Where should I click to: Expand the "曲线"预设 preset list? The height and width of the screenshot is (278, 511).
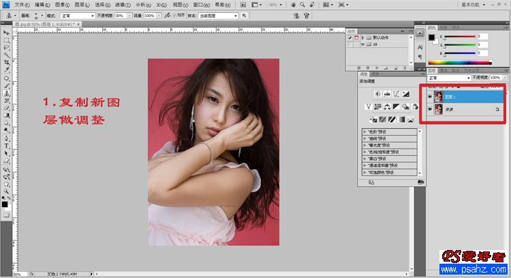365,137
